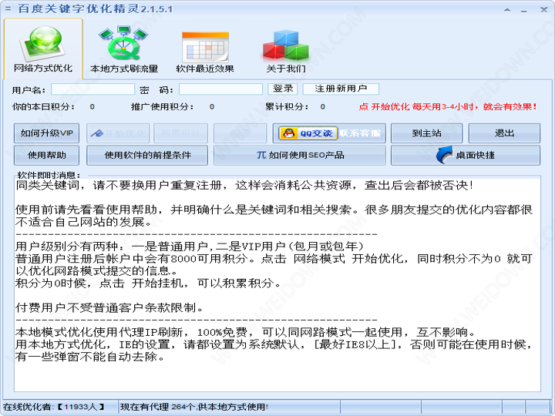Click the colored cubes about us icon
This screenshot has width=555, height=416.
[286, 45]
